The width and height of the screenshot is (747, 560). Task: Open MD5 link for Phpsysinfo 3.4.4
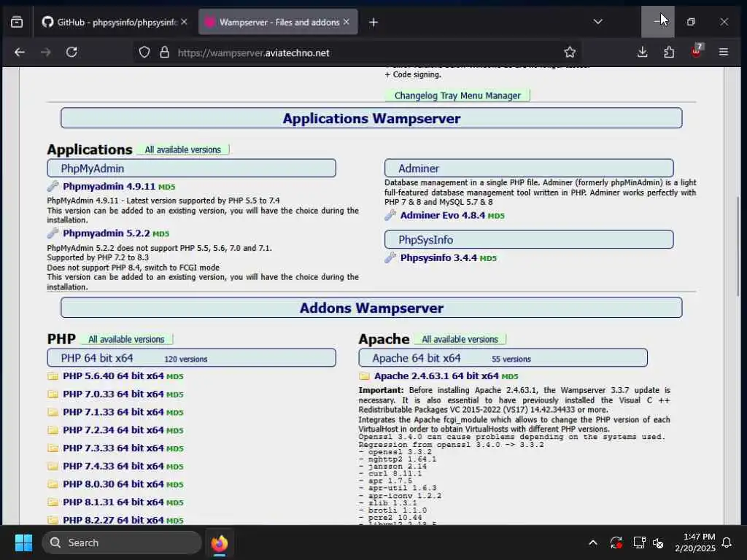coord(488,259)
